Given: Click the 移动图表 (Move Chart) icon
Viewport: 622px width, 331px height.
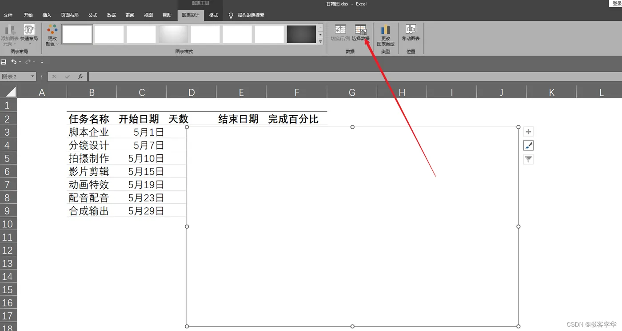Looking at the screenshot, I should [x=411, y=30].
